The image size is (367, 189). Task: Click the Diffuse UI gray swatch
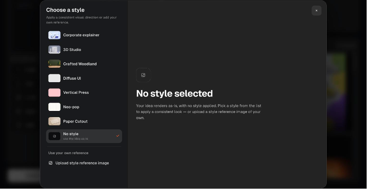54,78
